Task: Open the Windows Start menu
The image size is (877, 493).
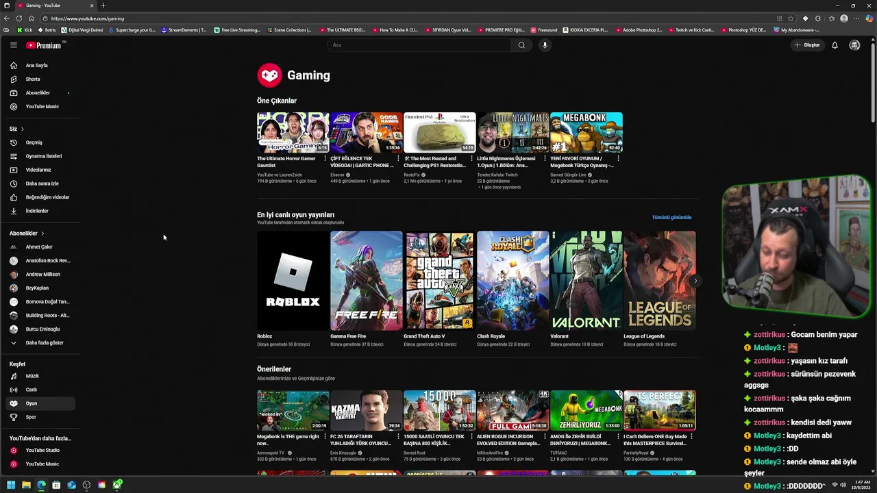Action: coord(11,485)
